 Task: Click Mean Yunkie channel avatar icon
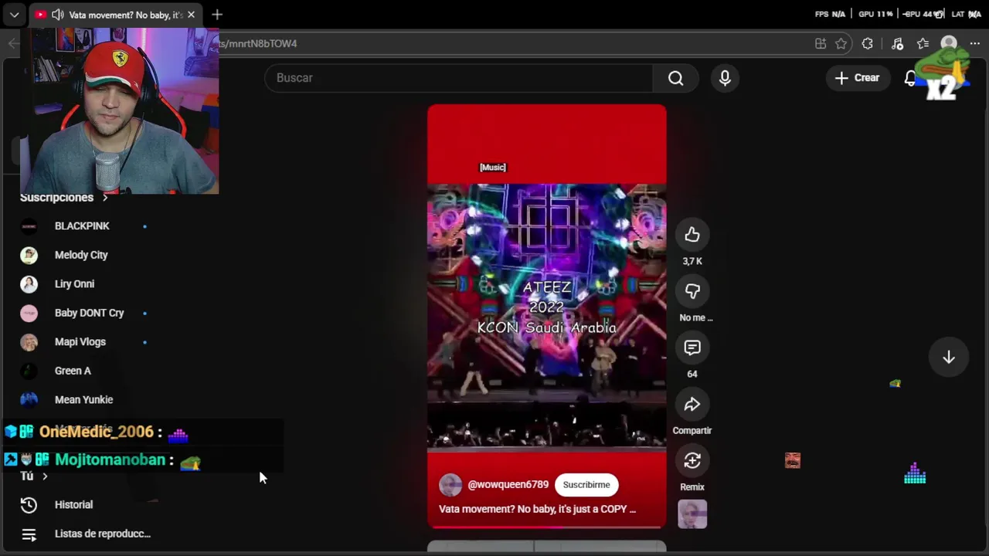tap(29, 400)
